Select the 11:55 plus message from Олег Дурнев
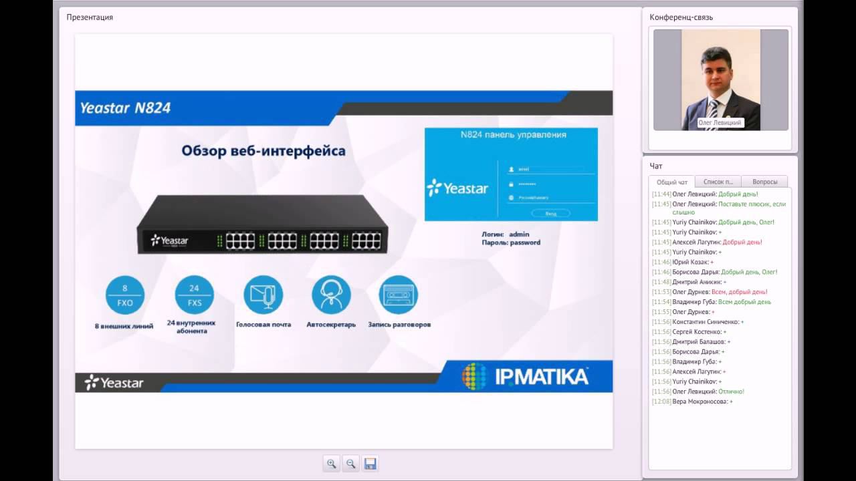The width and height of the screenshot is (856, 481). point(683,312)
